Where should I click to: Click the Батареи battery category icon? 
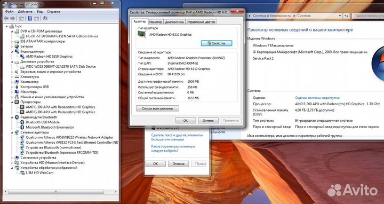pos(17,46)
